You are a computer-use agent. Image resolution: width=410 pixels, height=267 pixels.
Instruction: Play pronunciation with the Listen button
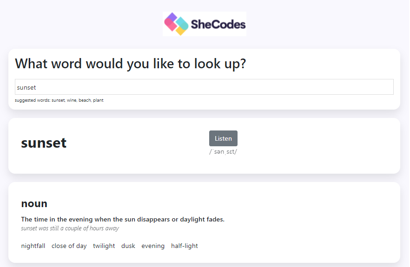(x=223, y=138)
